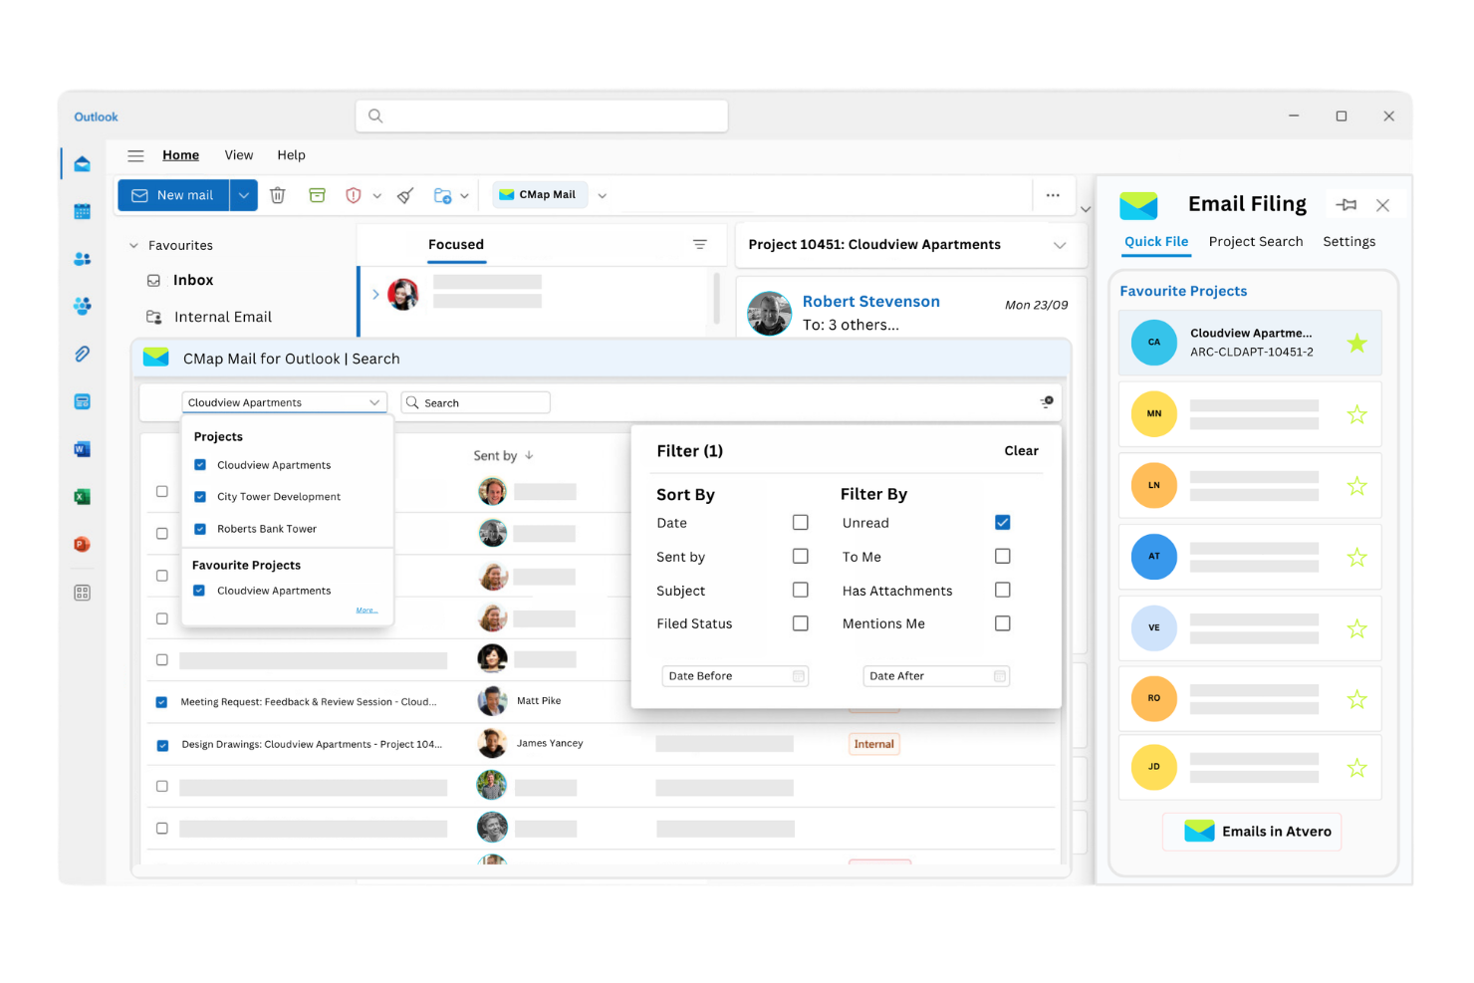Check the Mentions Me filter checkbox
Screen dimensions: 1474x983
(1003, 623)
